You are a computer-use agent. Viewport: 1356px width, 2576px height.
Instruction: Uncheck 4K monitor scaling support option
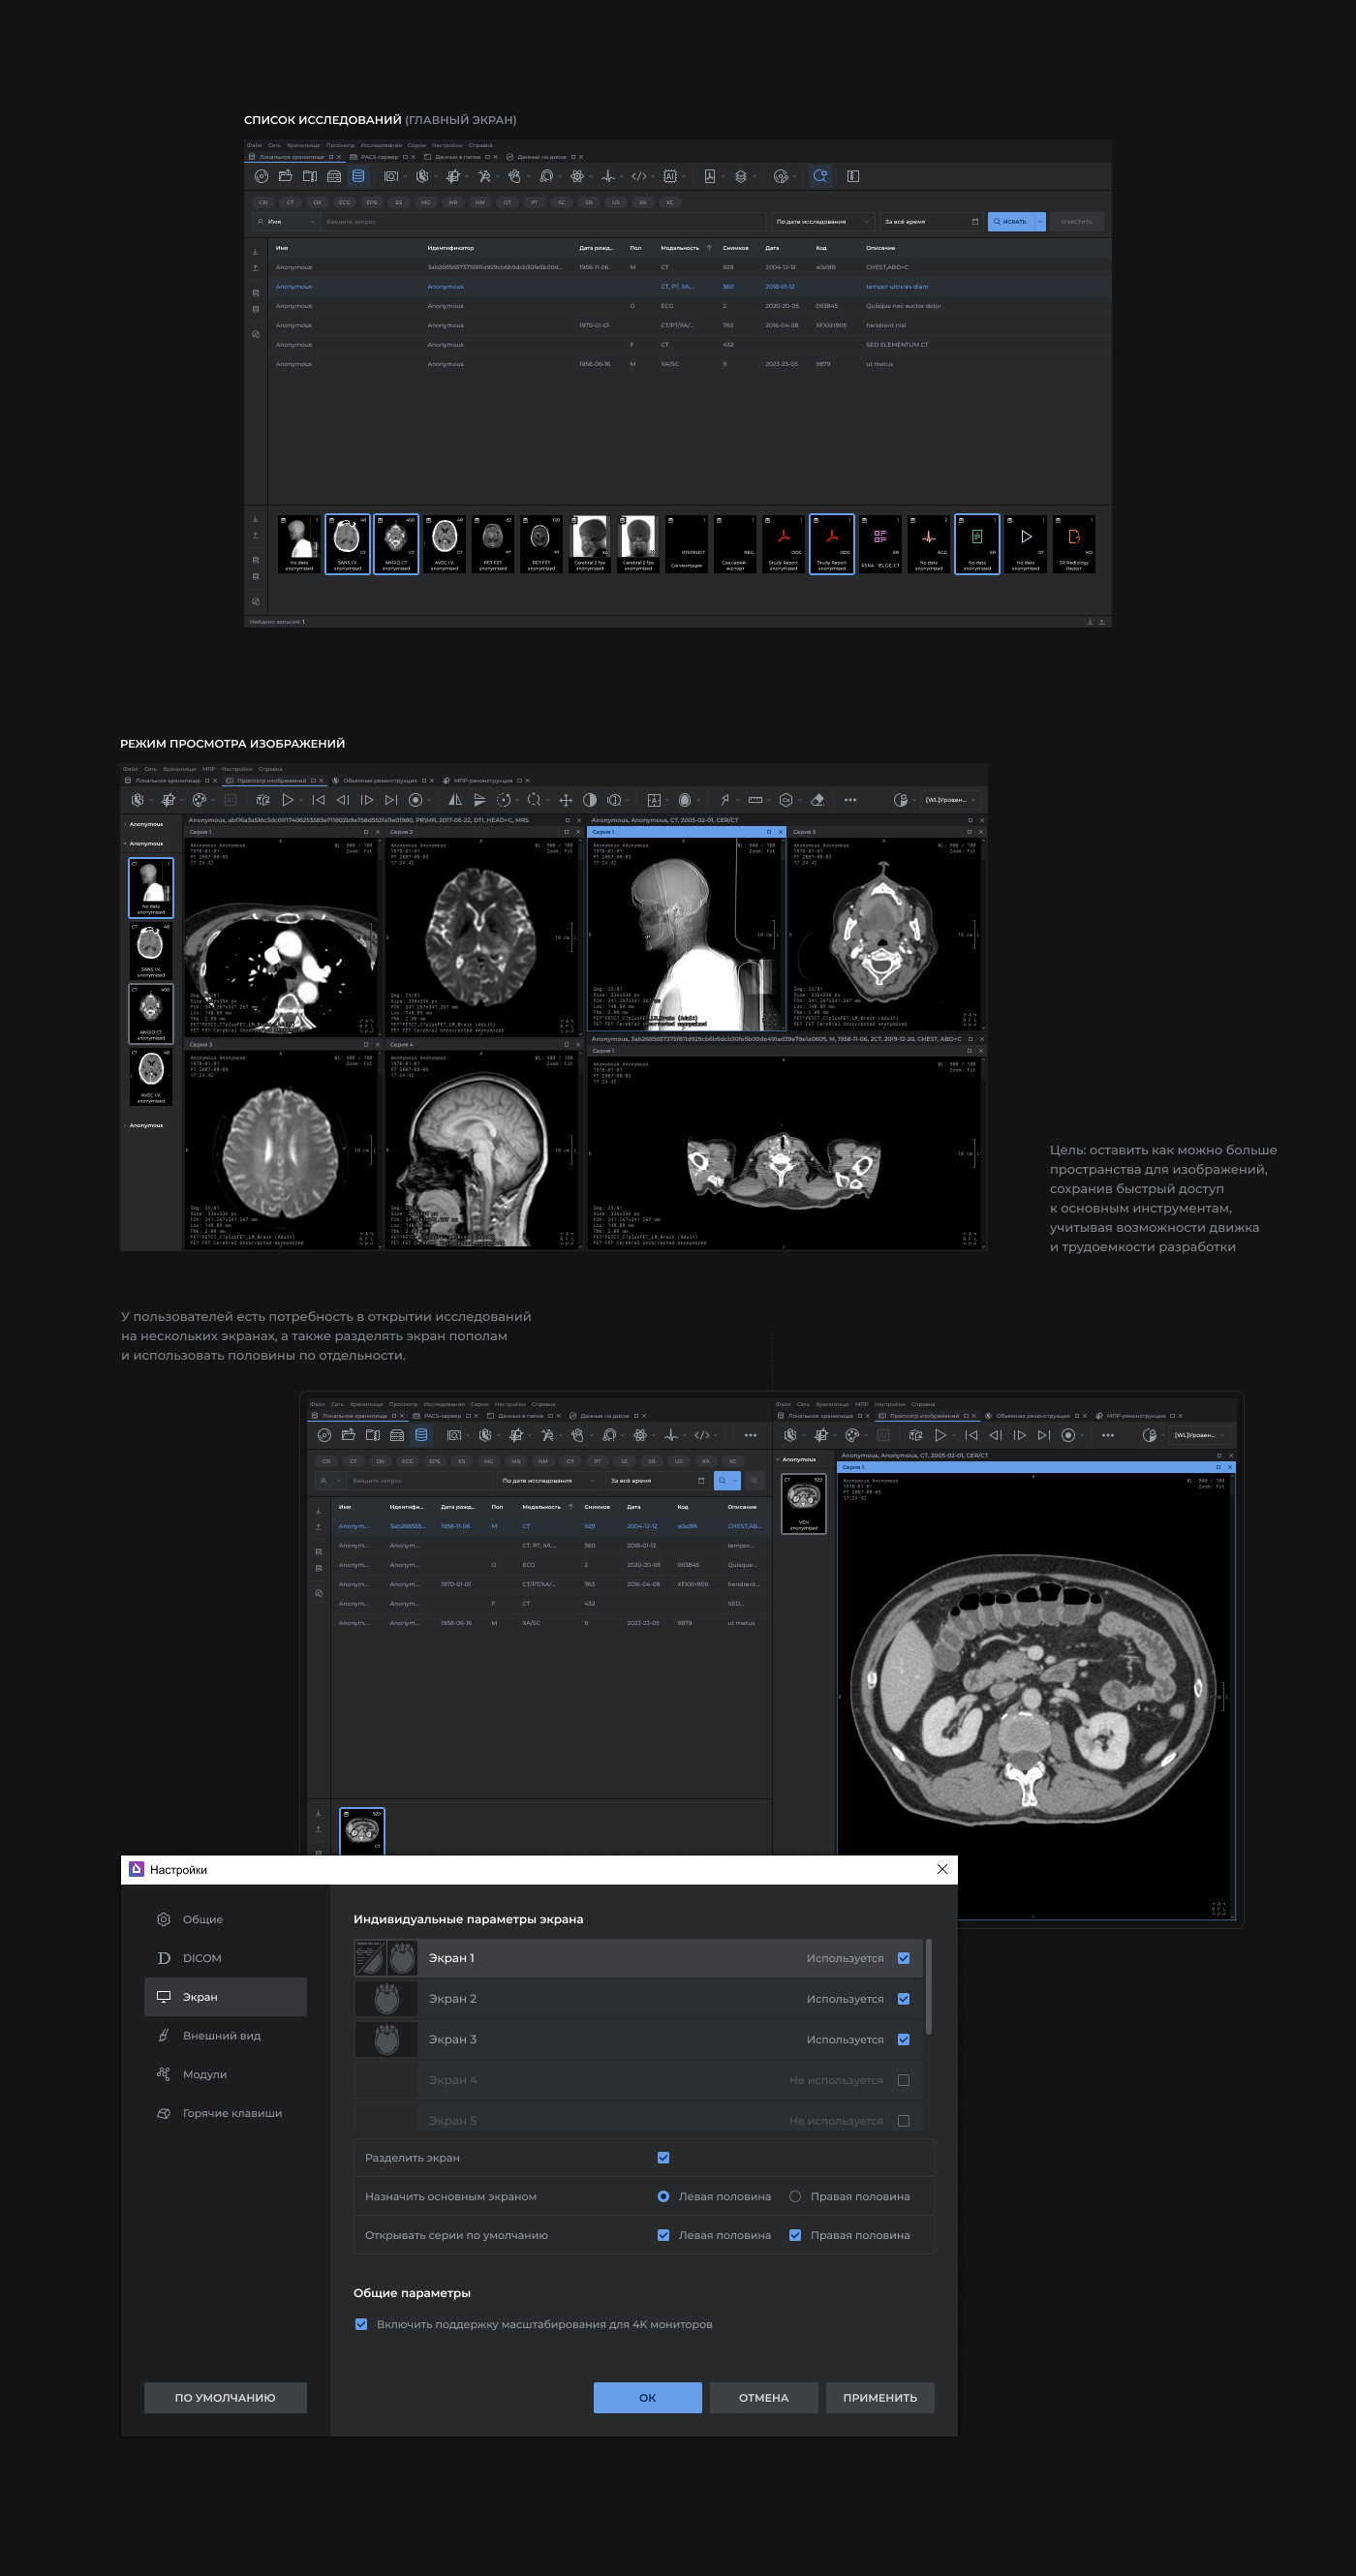point(361,2324)
